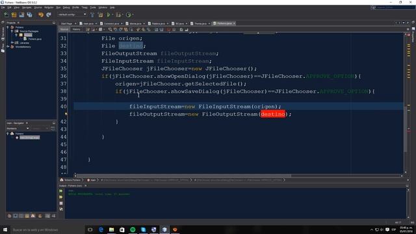Open Microsoft Edge from taskbar
Screen dimensions: 416x234
101,229
